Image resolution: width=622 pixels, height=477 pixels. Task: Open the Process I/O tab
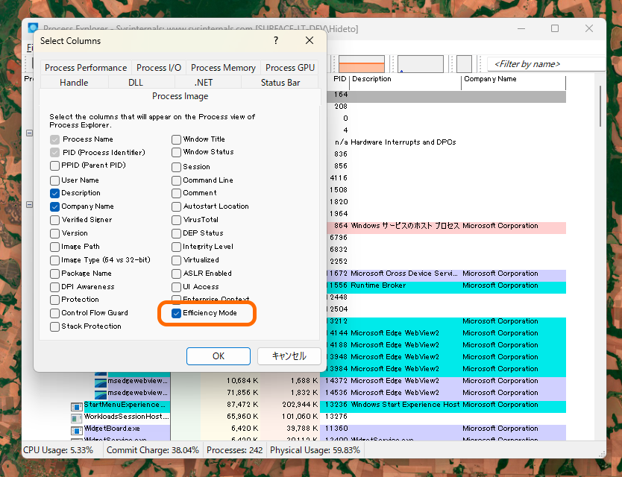coord(159,67)
